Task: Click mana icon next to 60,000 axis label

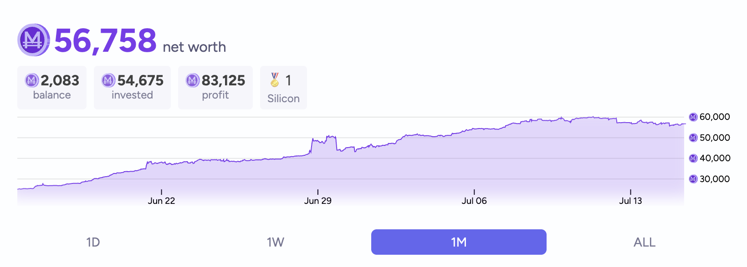Action: (693, 117)
